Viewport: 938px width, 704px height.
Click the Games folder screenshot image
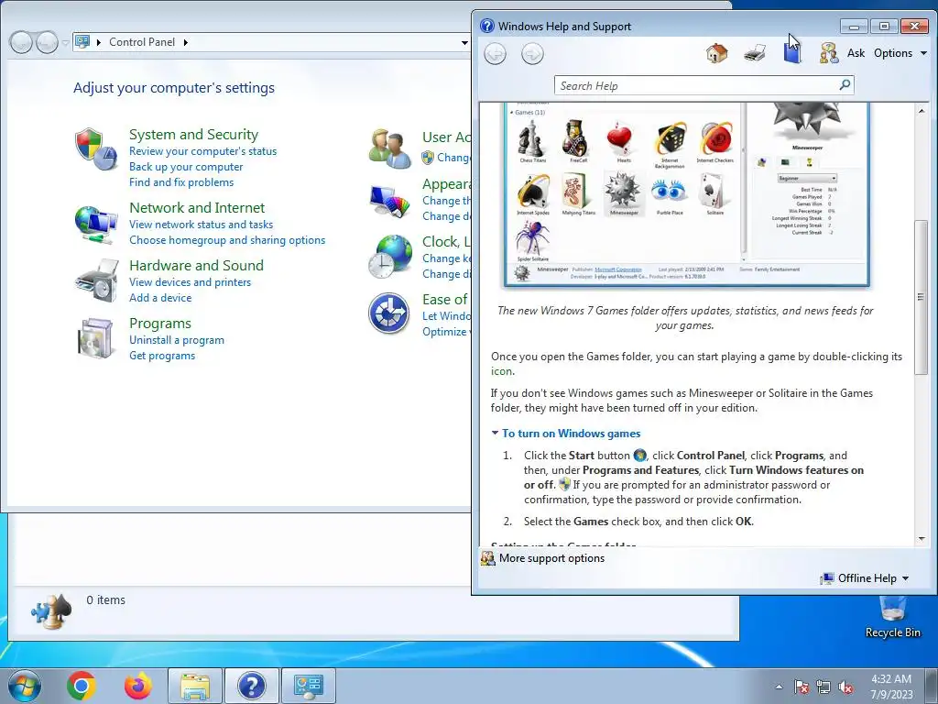pyautogui.click(x=687, y=195)
